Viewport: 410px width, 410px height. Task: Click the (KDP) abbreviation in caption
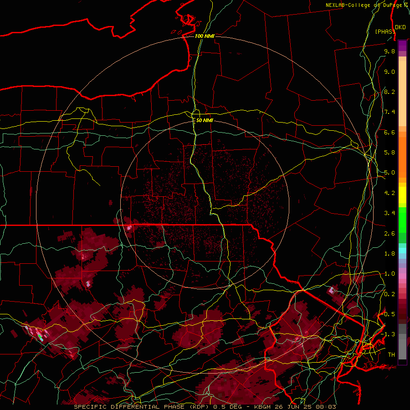[198, 407]
